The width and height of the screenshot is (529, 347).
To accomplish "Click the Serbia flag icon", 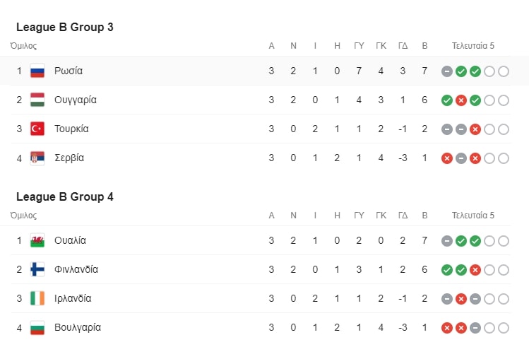I will coord(37,158).
